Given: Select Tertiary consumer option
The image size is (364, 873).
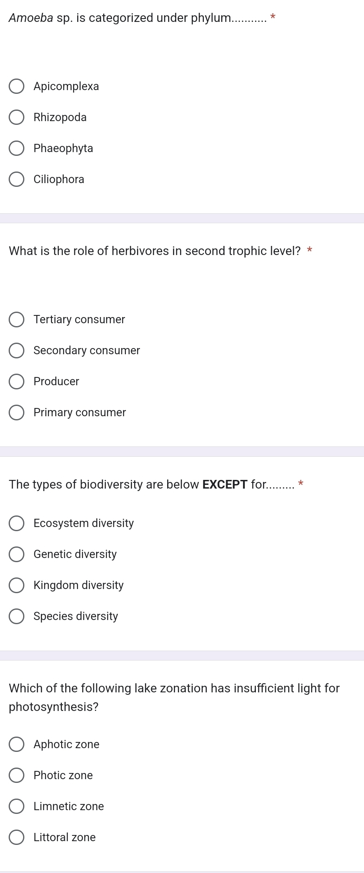Looking at the screenshot, I should coord(17,320).
